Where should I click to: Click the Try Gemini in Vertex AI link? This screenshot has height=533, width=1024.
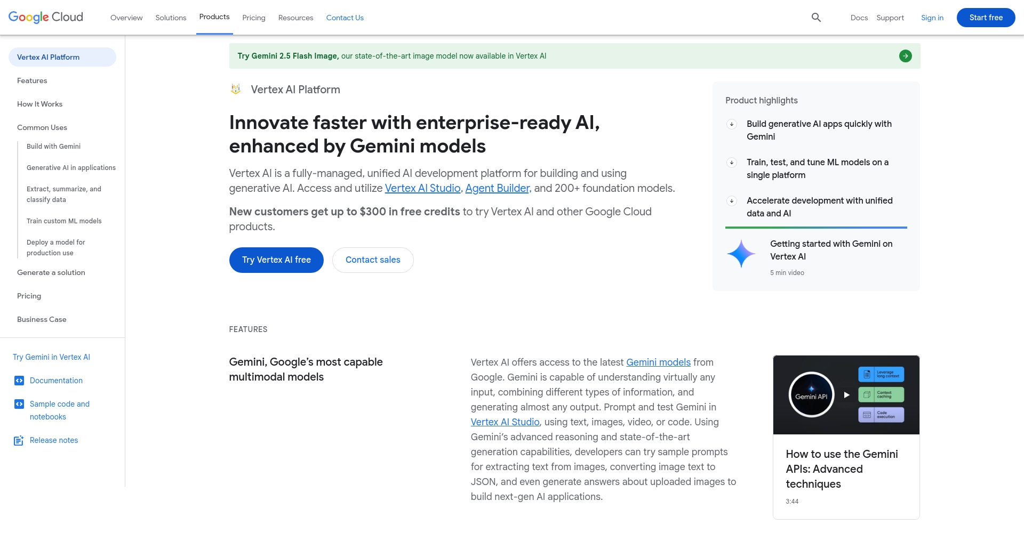pos(51,357)
